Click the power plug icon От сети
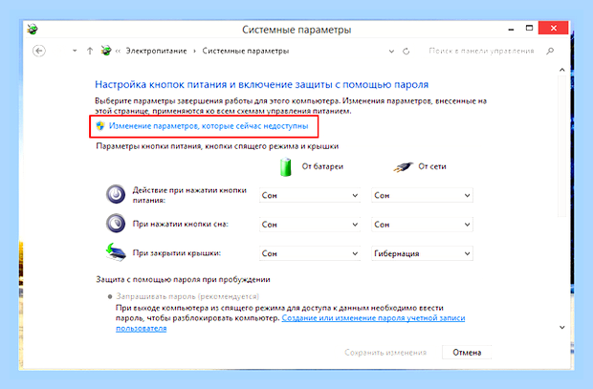The height and width of the screenshot is (389, 593). pyautogui.click(x=403, y=166)
